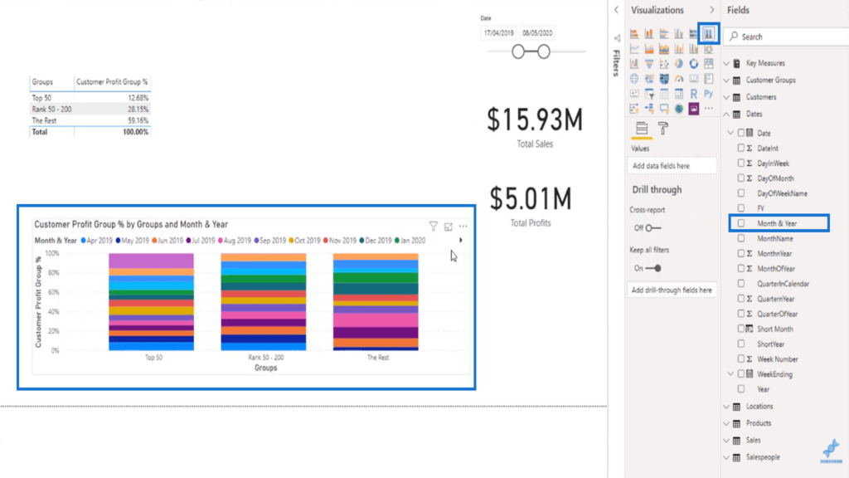Select the 100% stacked column chart visual
Viewport: 849px width, 478px height.
[708, 34]
